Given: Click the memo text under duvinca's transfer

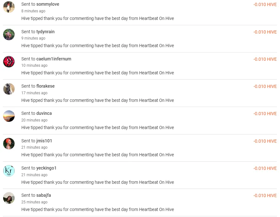Looking at the screenshot, I should 98,127.
